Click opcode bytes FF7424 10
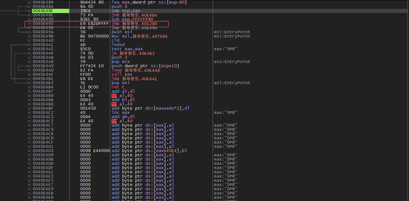The height and width of the screenshot is (201, 409). point(92,66)
